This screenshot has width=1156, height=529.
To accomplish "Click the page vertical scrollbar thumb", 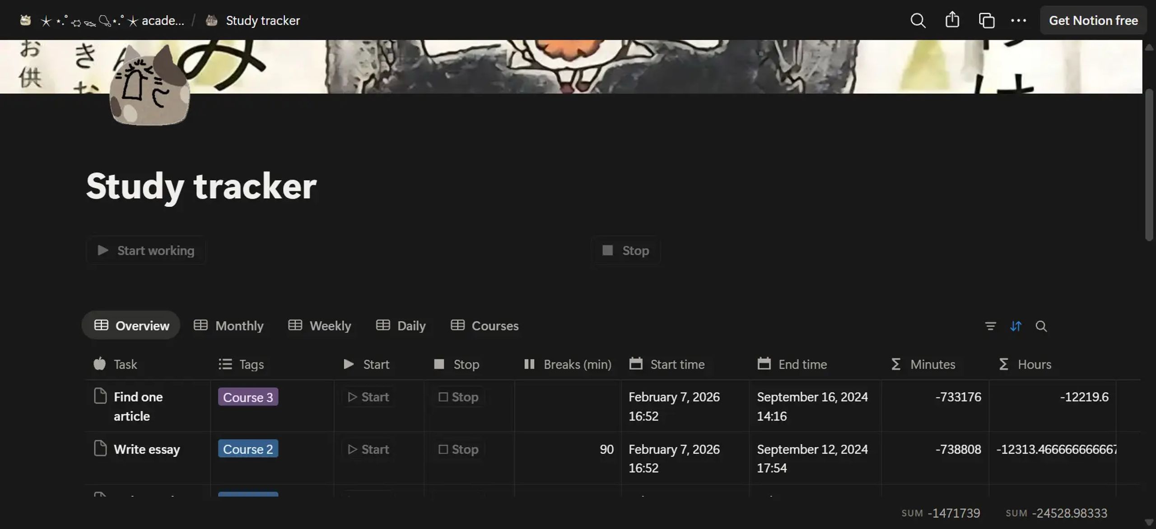I will [x=1149, y=165].
